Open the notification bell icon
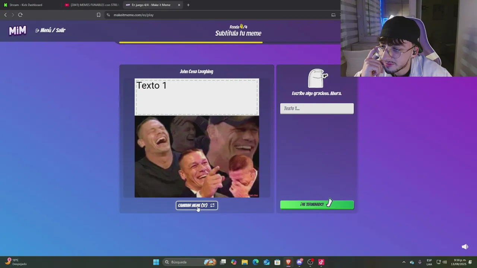 pyautogui.click(x=471, y=262)
